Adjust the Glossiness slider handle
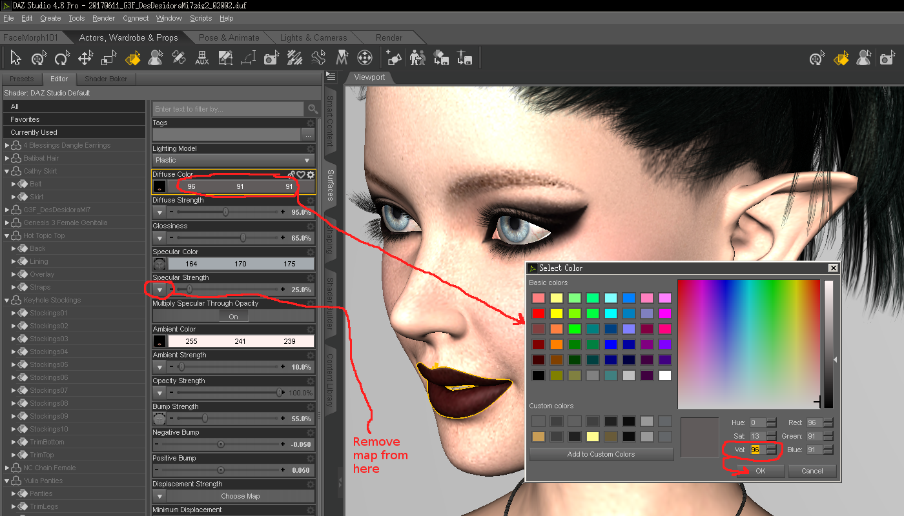This screenshot has height=516, width=904. 243,238
